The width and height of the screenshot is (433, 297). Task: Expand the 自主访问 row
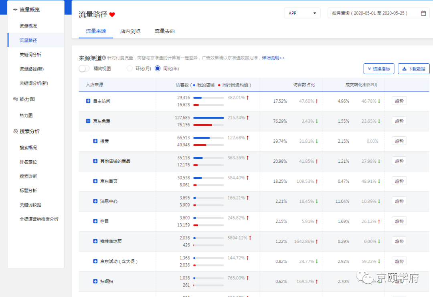click(x=88, y=101)
